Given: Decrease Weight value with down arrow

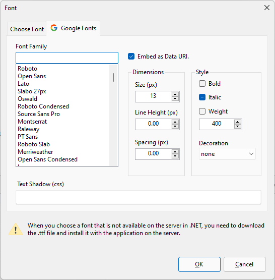Looking at the screenshot, I should point(238,127).
